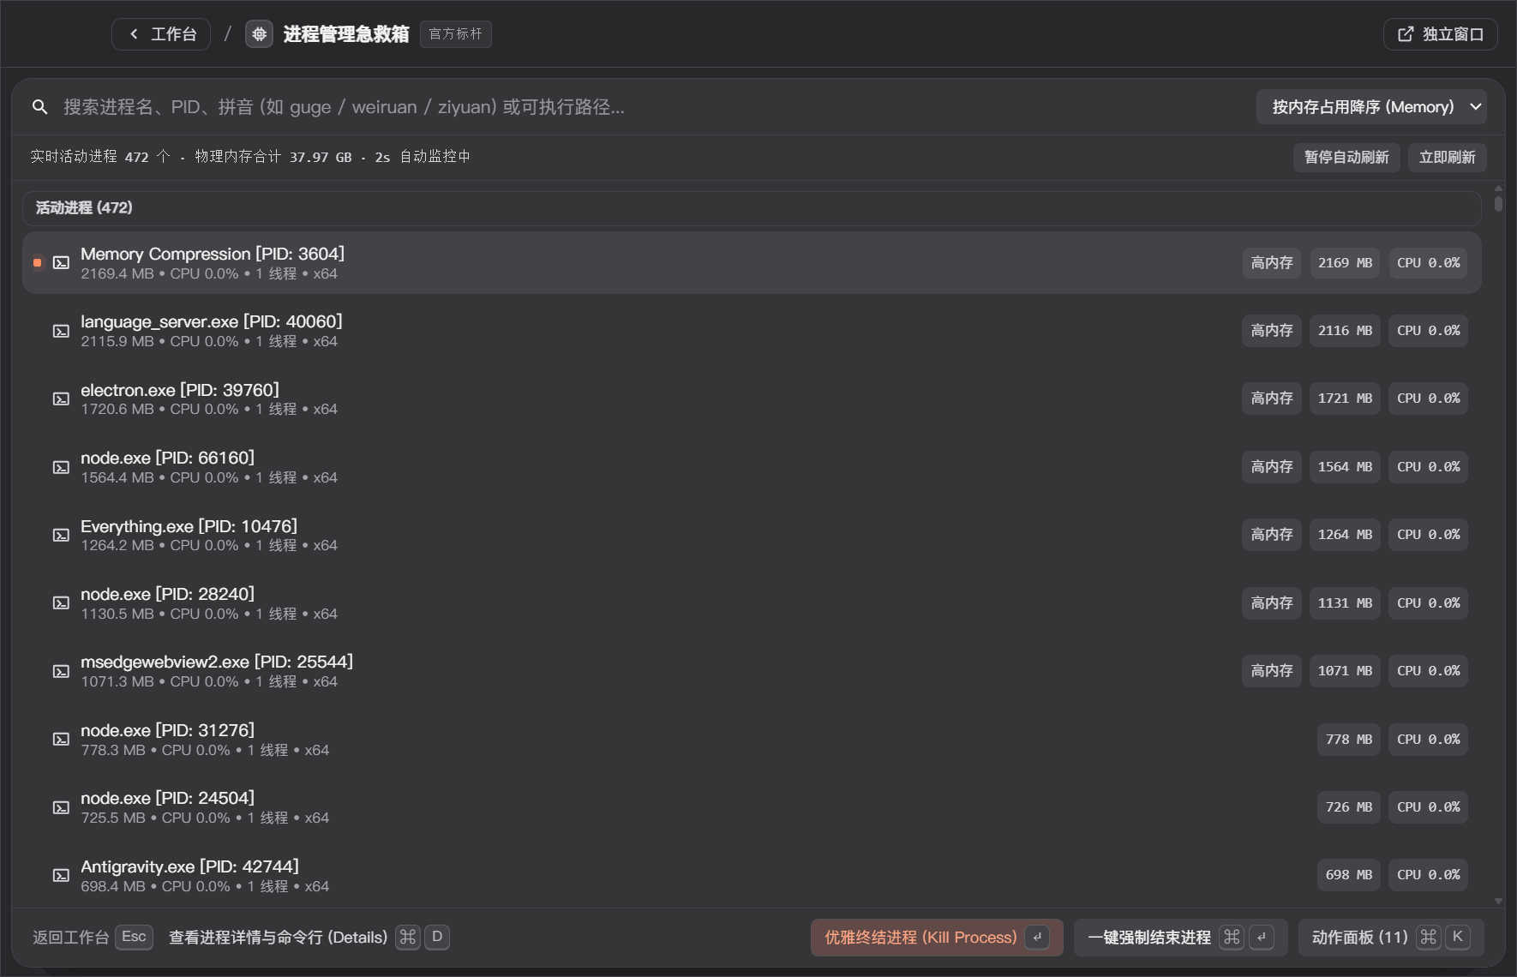Open in 独立窗口 standalone window
1517x977 pixels.
(x=1440, y=34)
